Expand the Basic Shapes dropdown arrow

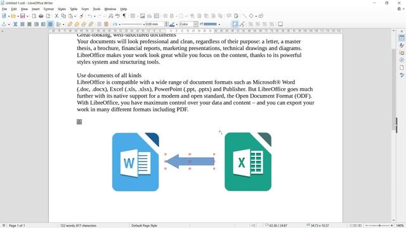point(256,16)
